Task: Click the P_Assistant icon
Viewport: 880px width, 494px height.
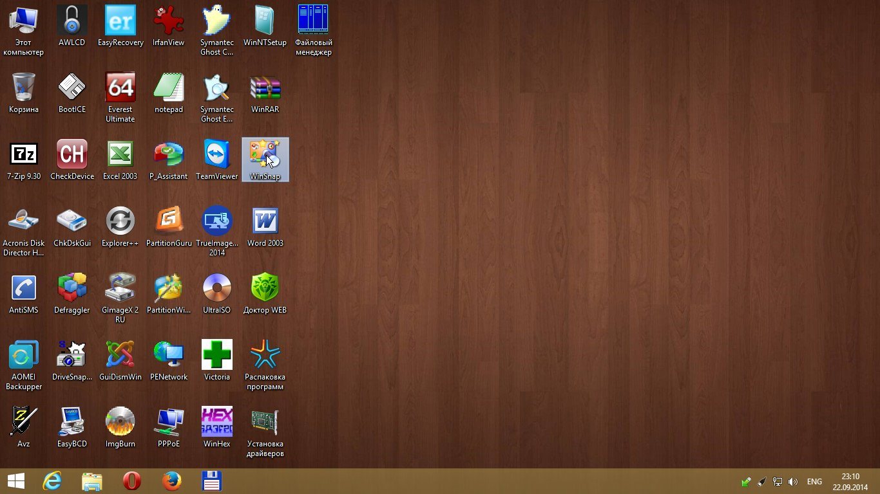Action: [x=169, y=160]
